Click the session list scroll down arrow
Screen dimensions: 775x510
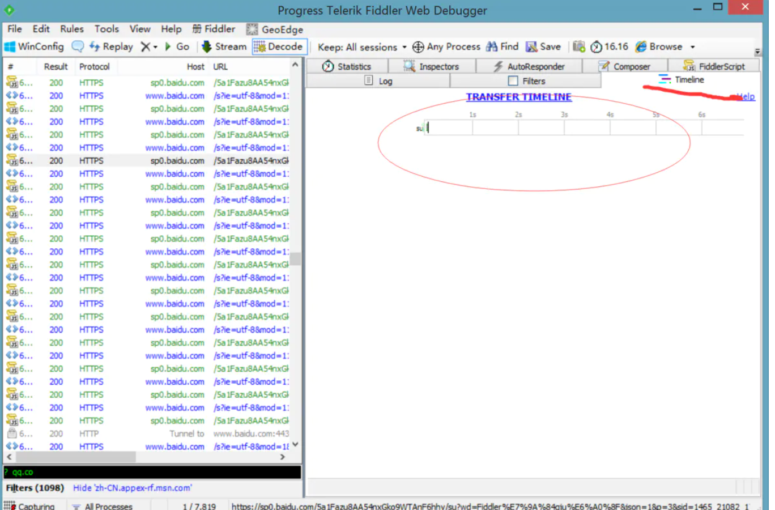pyautogui.click(x=295, y=445)
